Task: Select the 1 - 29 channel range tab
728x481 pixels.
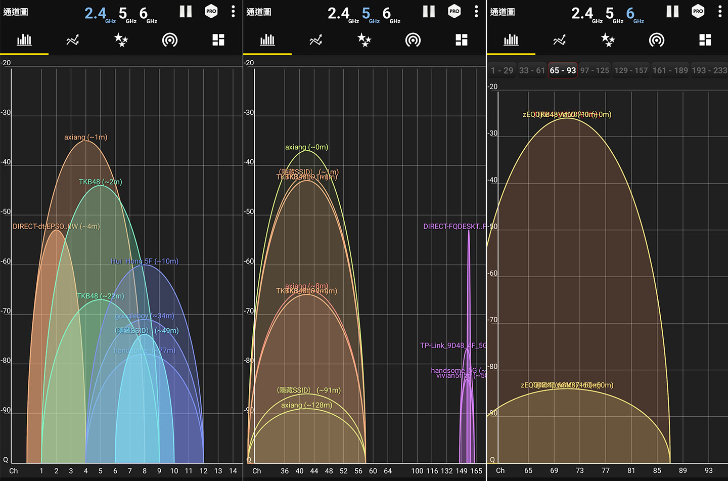Action: point(502,70)
